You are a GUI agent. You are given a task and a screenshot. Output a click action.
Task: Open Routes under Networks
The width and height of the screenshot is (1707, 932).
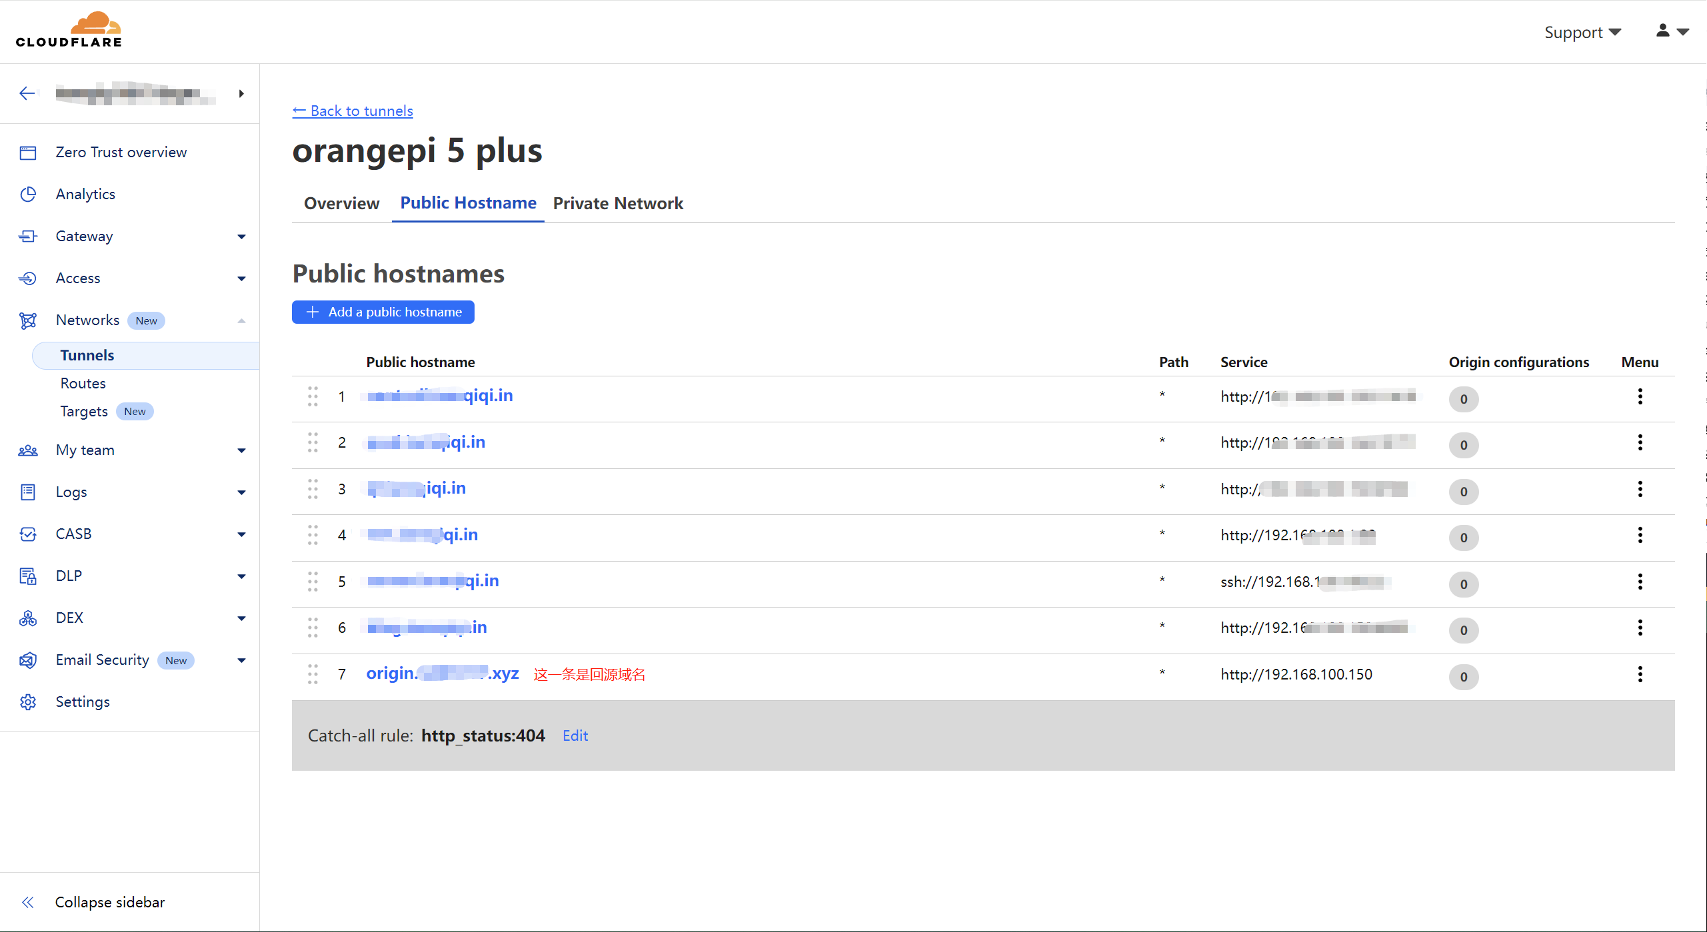pos(83,383)
